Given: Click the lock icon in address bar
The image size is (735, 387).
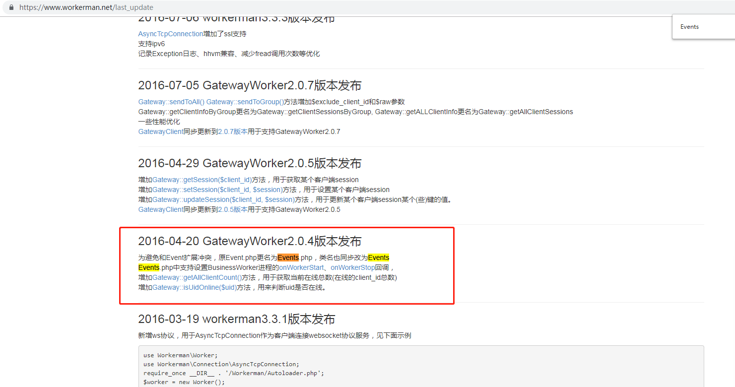Looking at the screenshot, I should coord(11,7).
